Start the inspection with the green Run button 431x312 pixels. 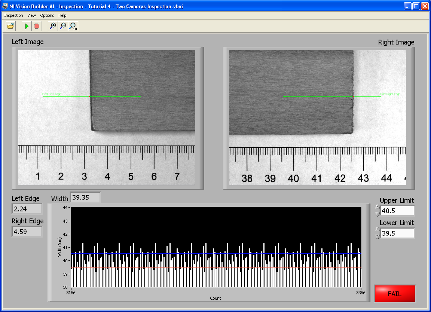27,26
